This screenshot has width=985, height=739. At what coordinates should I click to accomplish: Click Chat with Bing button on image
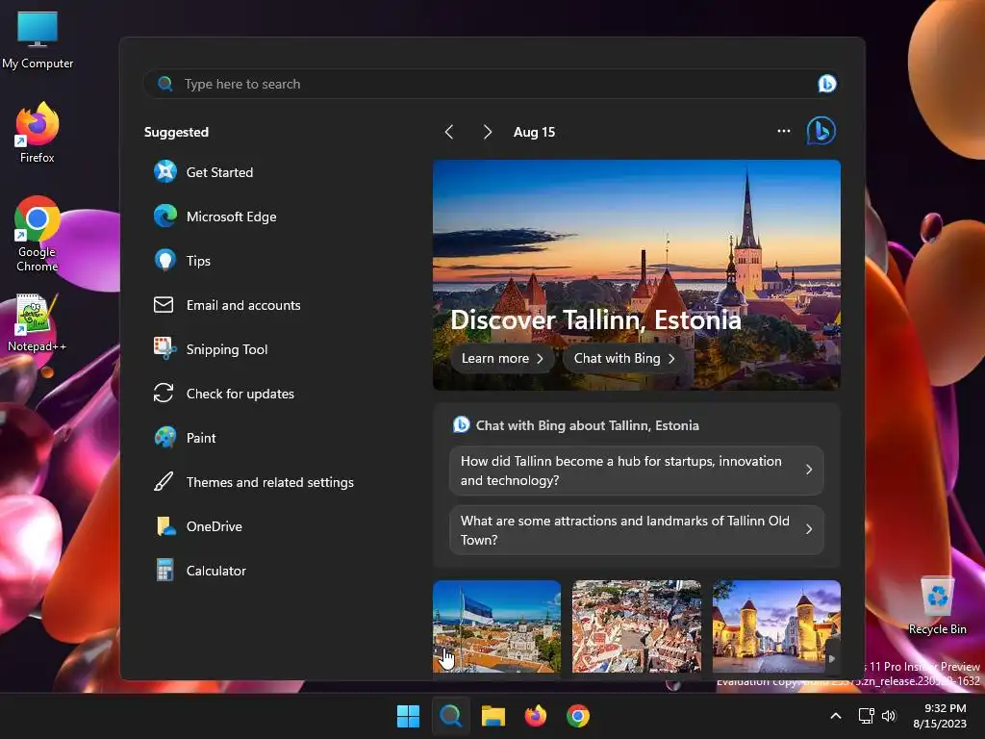coord(623,358)
